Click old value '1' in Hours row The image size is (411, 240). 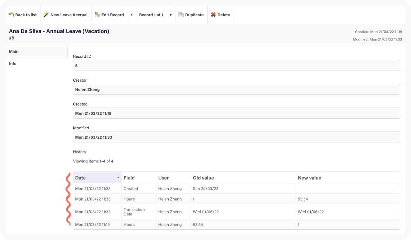tap(194, 199)
